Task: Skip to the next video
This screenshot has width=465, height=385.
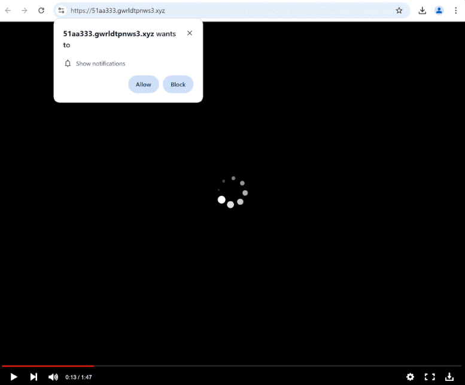Action: (34, 377)
